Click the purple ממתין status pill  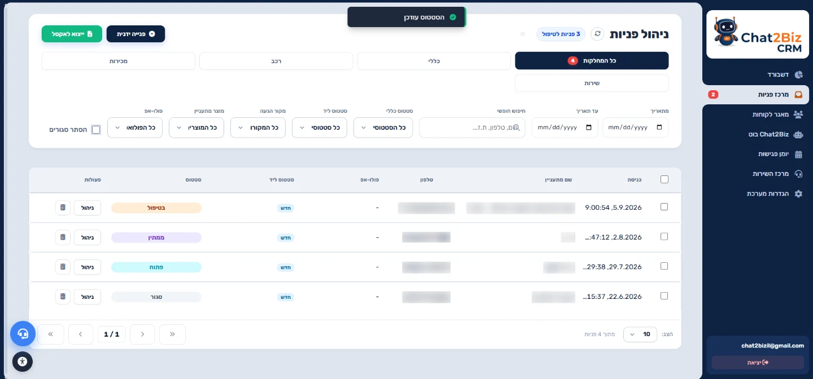click(156, 237)
